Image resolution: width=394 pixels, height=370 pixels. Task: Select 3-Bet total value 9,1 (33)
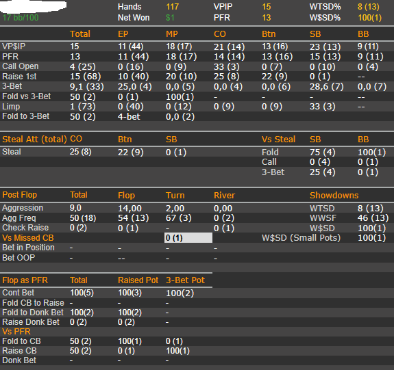(x=87, y=87)
